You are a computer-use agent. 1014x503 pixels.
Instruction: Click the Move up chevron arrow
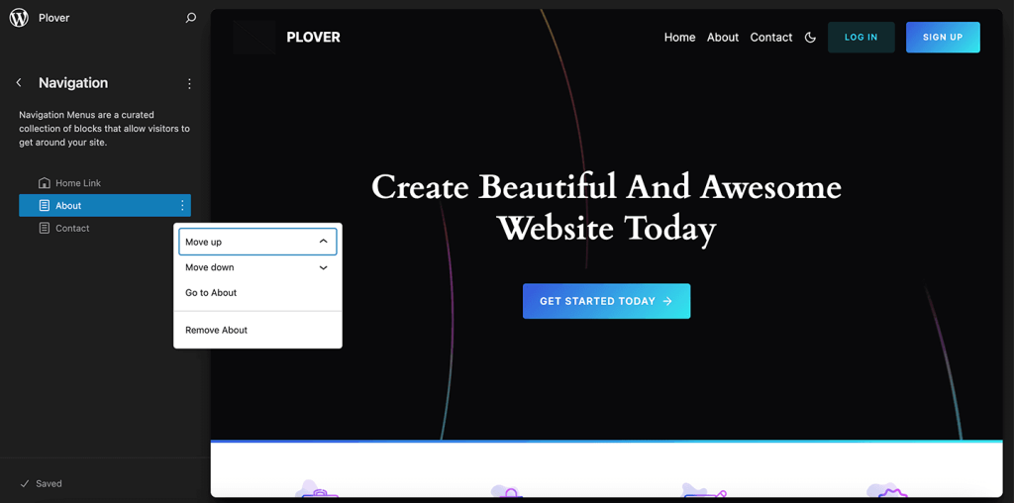coord(323,242)
